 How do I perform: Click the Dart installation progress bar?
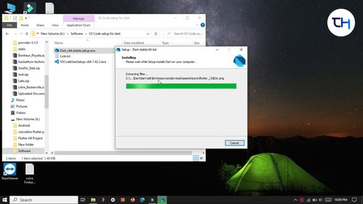(x=181, y=86)
